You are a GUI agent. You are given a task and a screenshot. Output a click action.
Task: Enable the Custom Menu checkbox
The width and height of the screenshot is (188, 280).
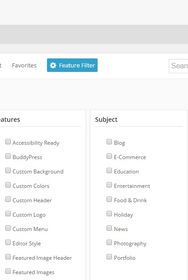click(x=8, y=228)
